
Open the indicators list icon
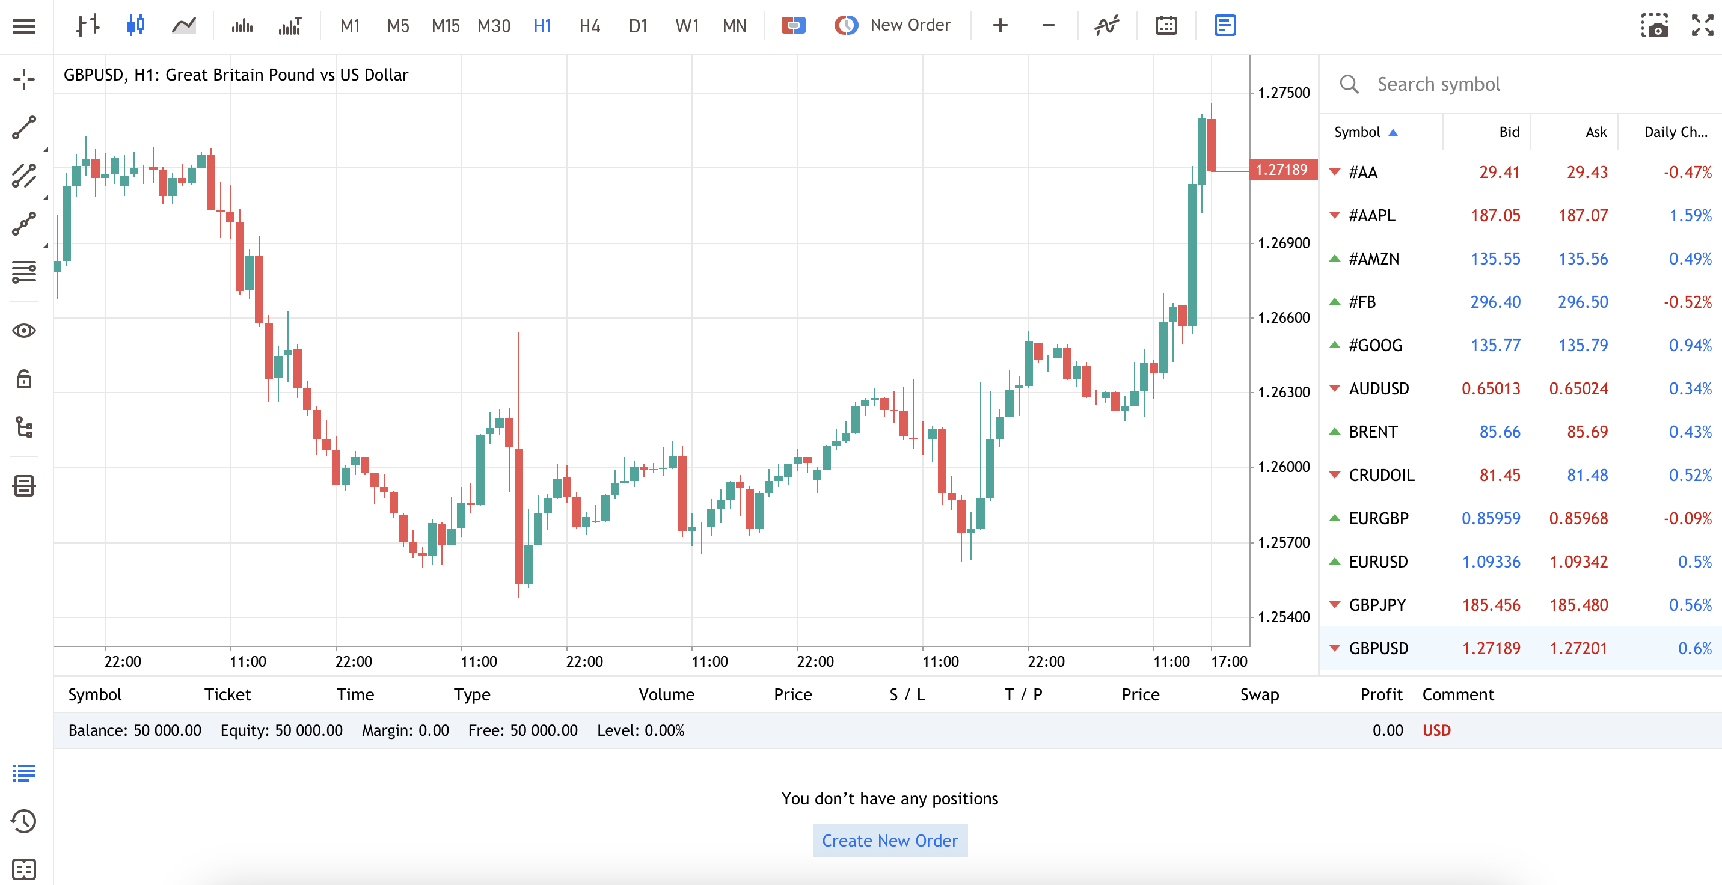[x=1107, y=25]
